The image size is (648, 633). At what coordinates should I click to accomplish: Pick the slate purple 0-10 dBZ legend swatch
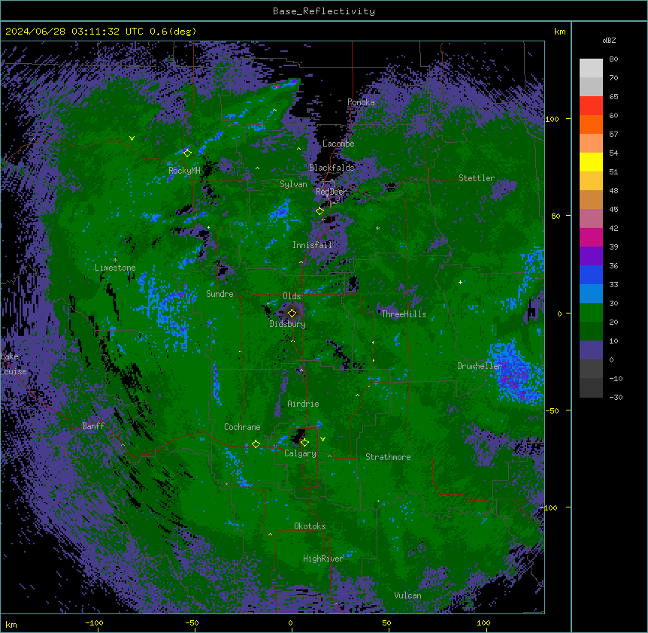pos(591,350)
